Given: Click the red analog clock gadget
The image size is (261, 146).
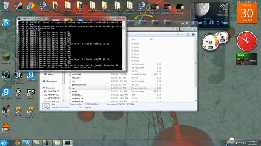Looking at the screenshot, I should [247, 41].
